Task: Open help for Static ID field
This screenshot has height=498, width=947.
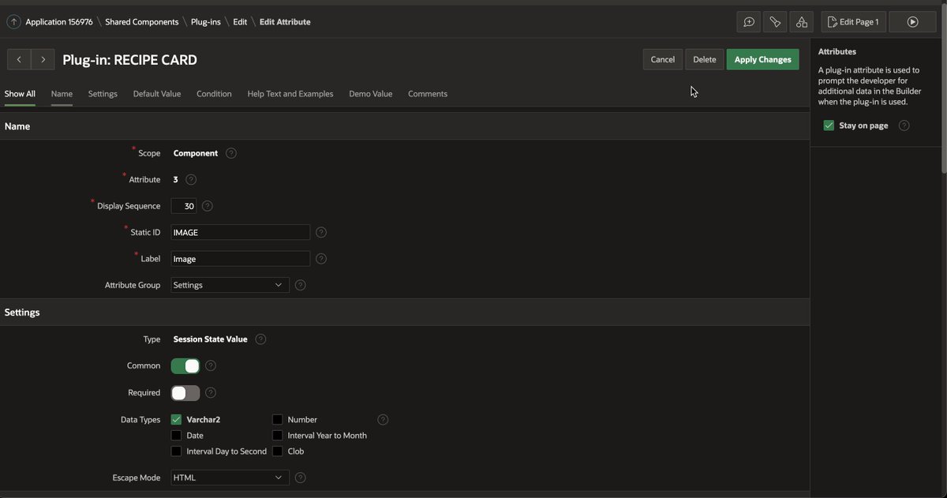Action: 321,233
